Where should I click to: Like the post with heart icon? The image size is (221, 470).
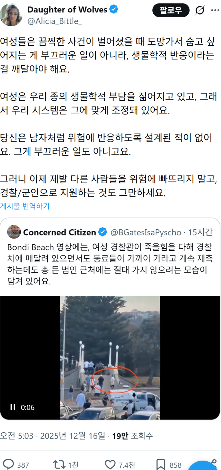tap(110, 464)
